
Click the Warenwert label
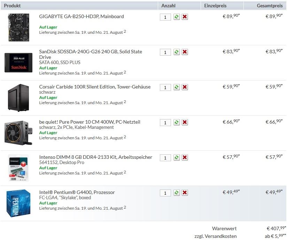(x=224, y=228)
